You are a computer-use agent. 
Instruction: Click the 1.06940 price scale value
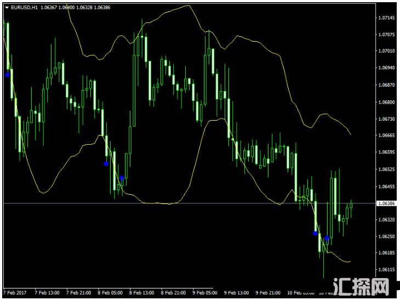(x=386, y=68)
